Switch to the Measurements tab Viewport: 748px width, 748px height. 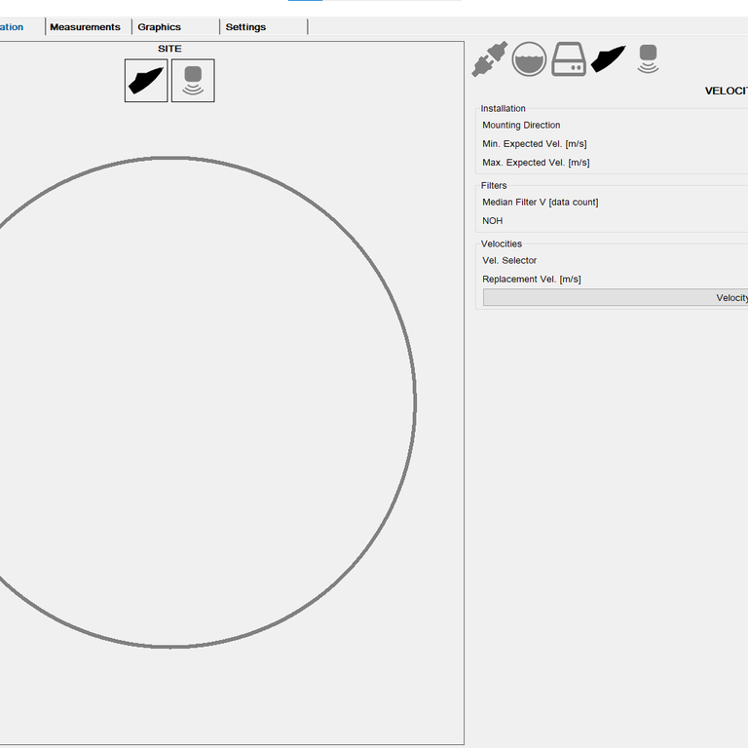pos(86,27)
